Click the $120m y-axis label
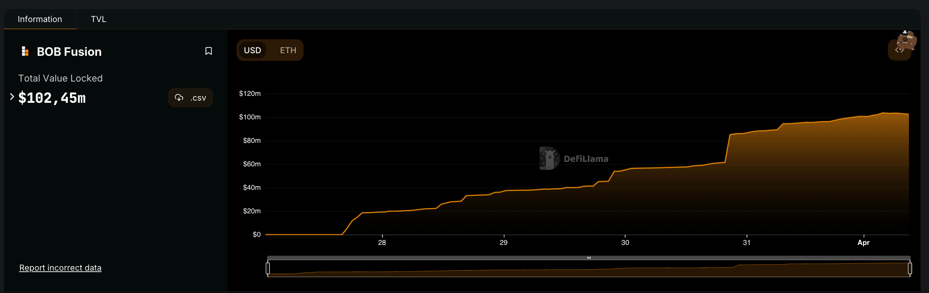 tap(250, 94)
